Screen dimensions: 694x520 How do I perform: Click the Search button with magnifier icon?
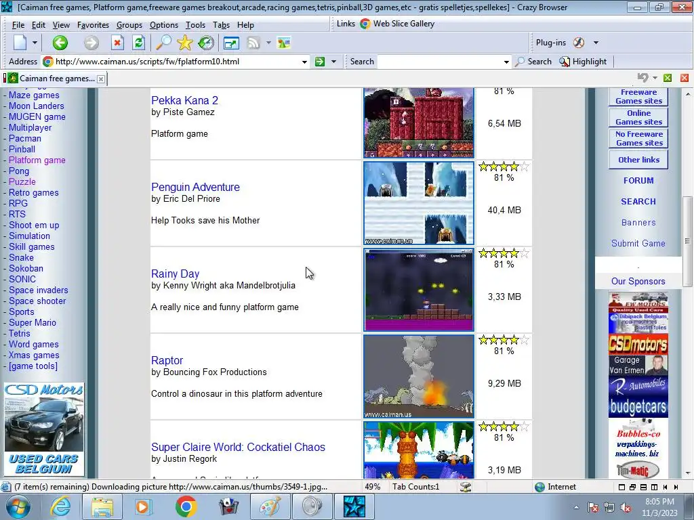[533, 62]
